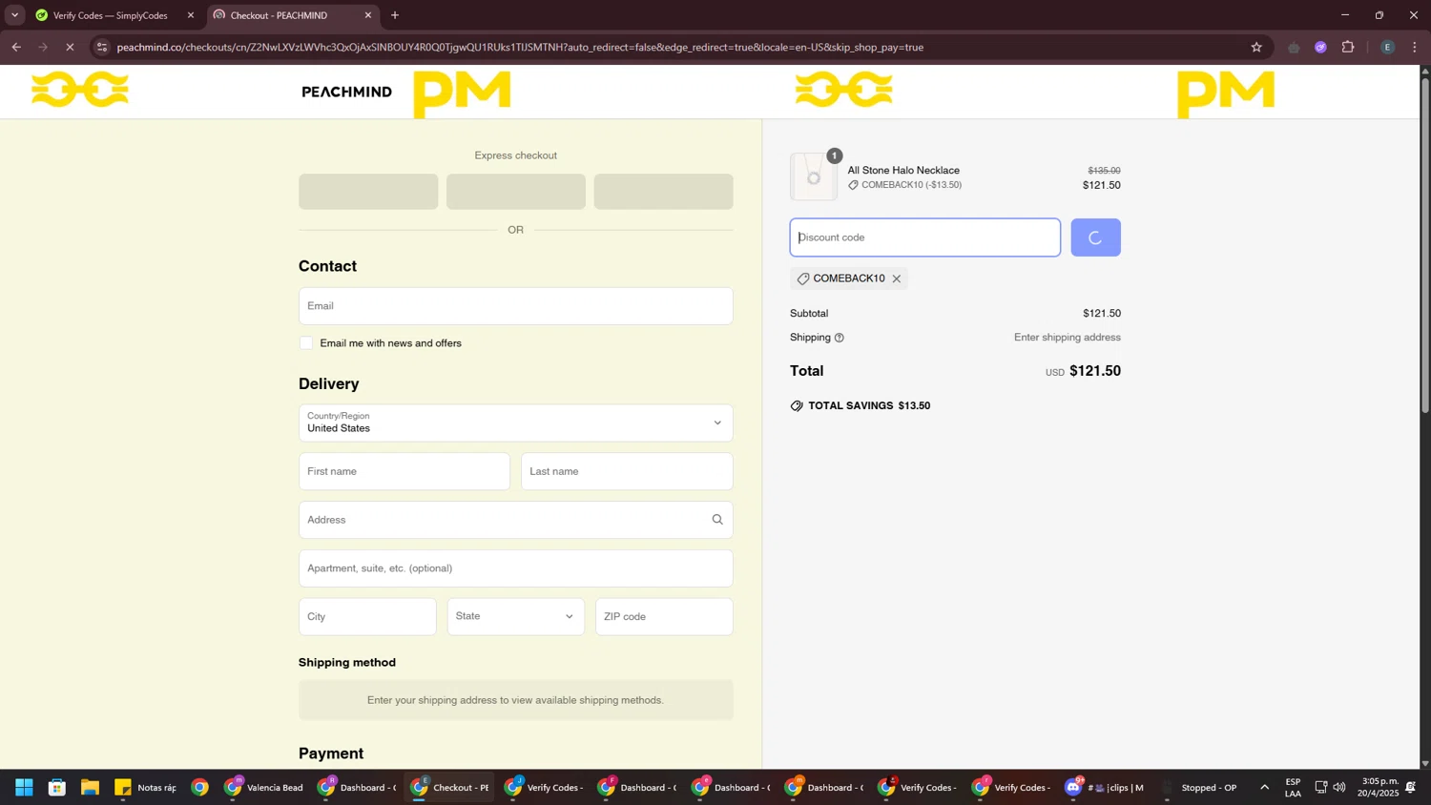The height and width of the screenshot is (805, 1431).
Task: Open Microsoft Store from the taskbar
Action: pos(57,788)
